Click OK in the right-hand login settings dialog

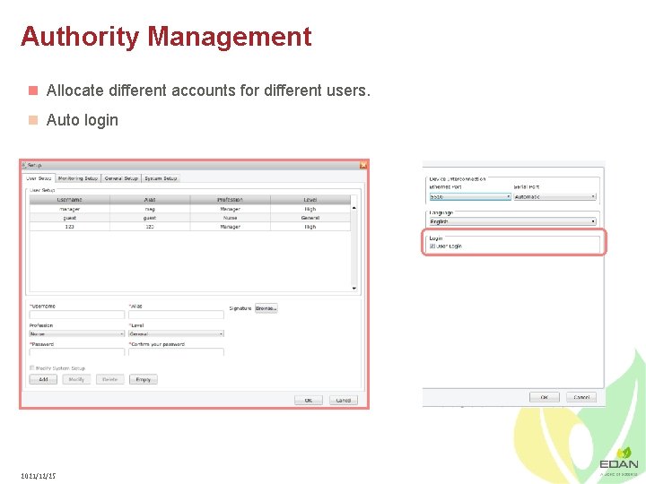(x=545, y=397)
